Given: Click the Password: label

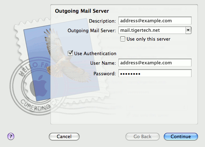Looking at the screenshot, I should (x=105, y=74).
